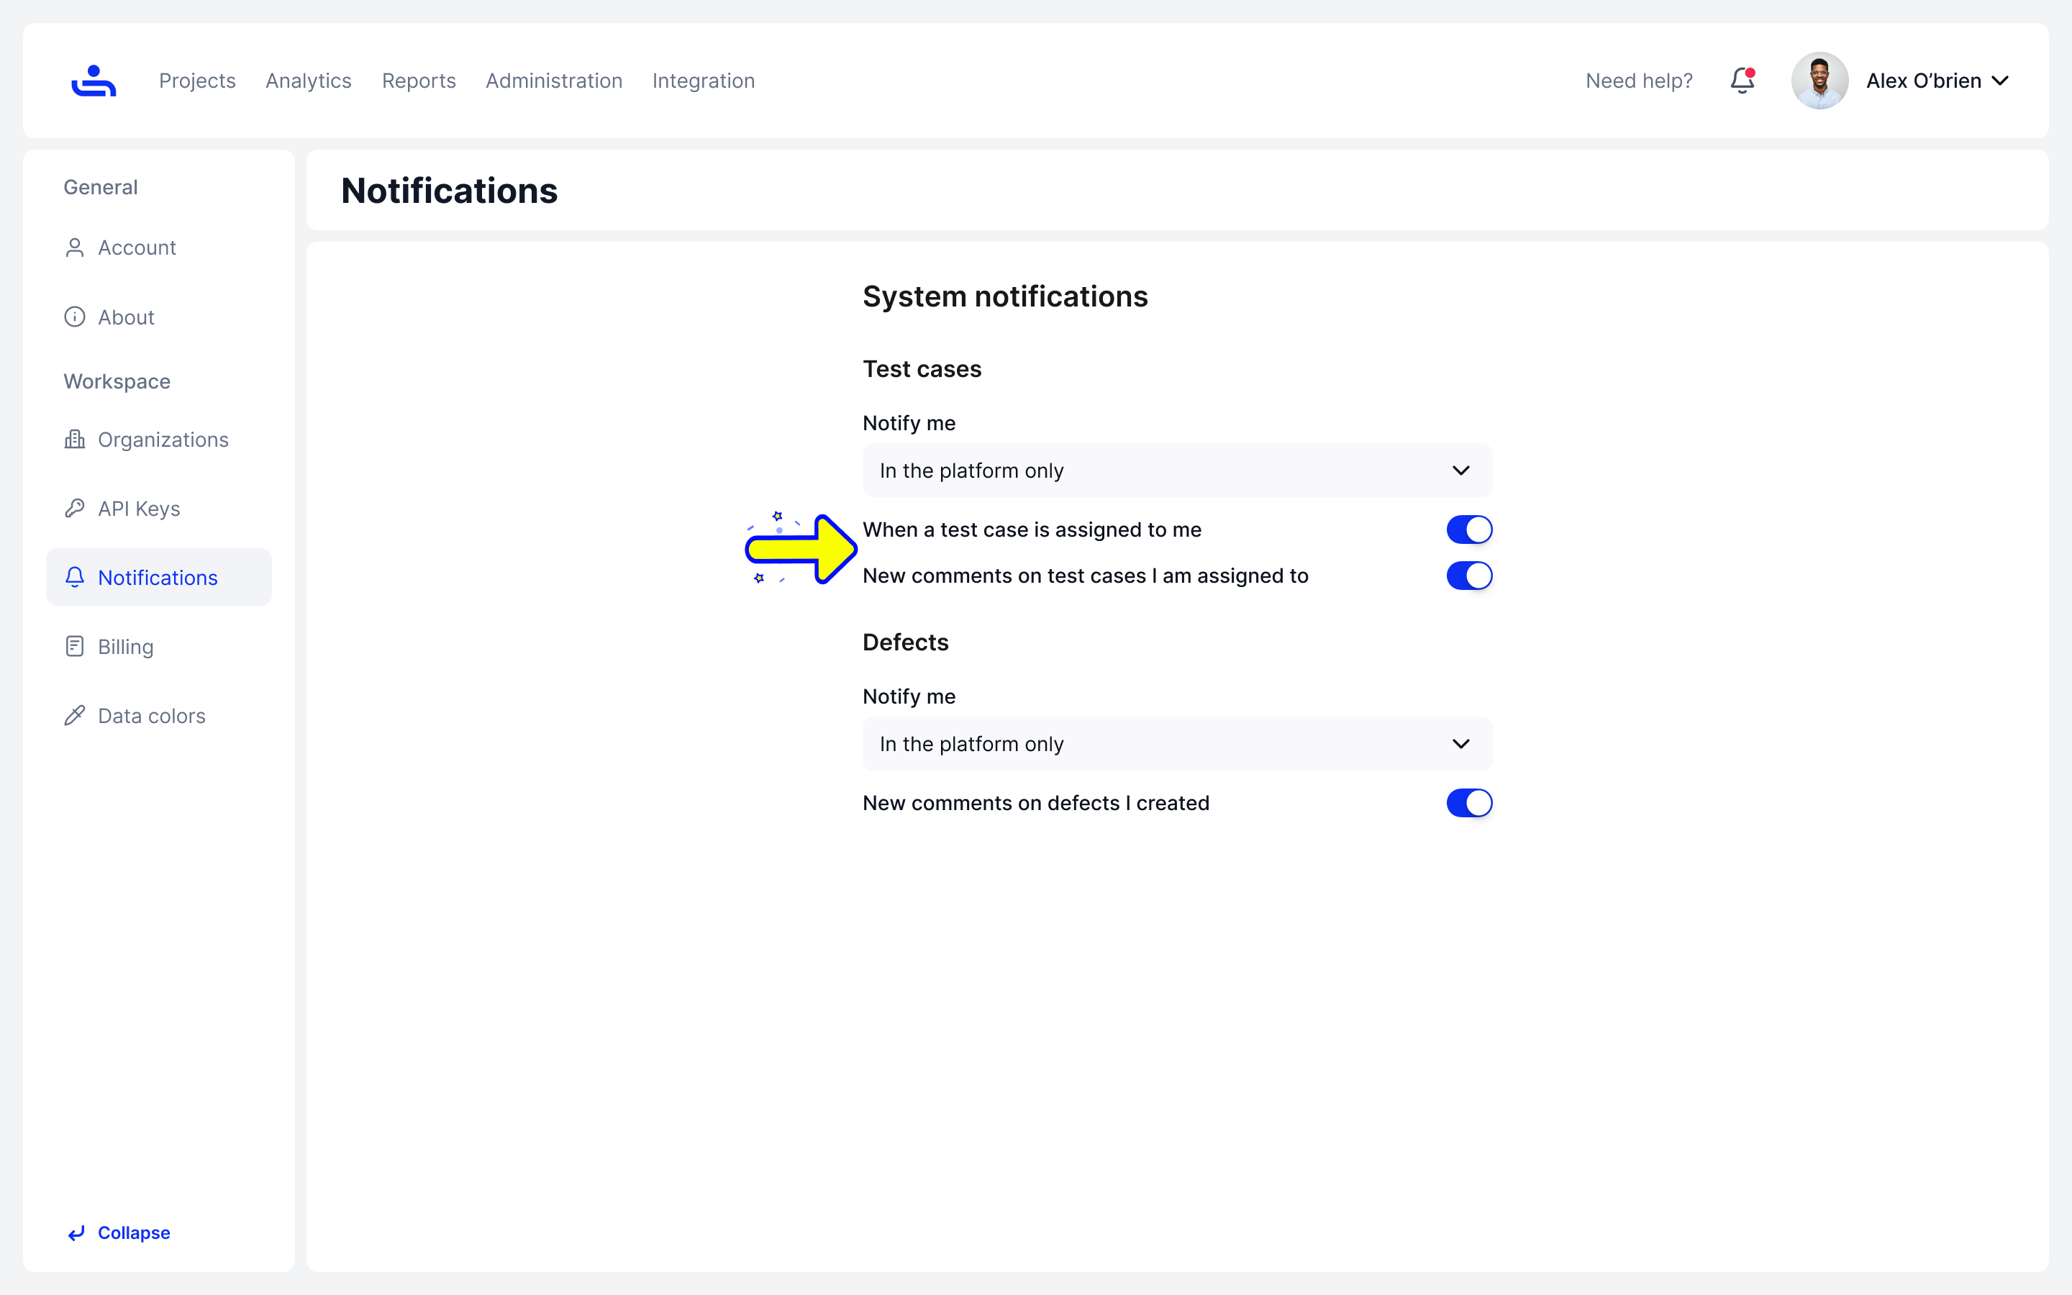Click the 'Test cases' section heading
Image resolution: width=2072 pixels, height=1295 pixels.
click(x=922, y=369)
